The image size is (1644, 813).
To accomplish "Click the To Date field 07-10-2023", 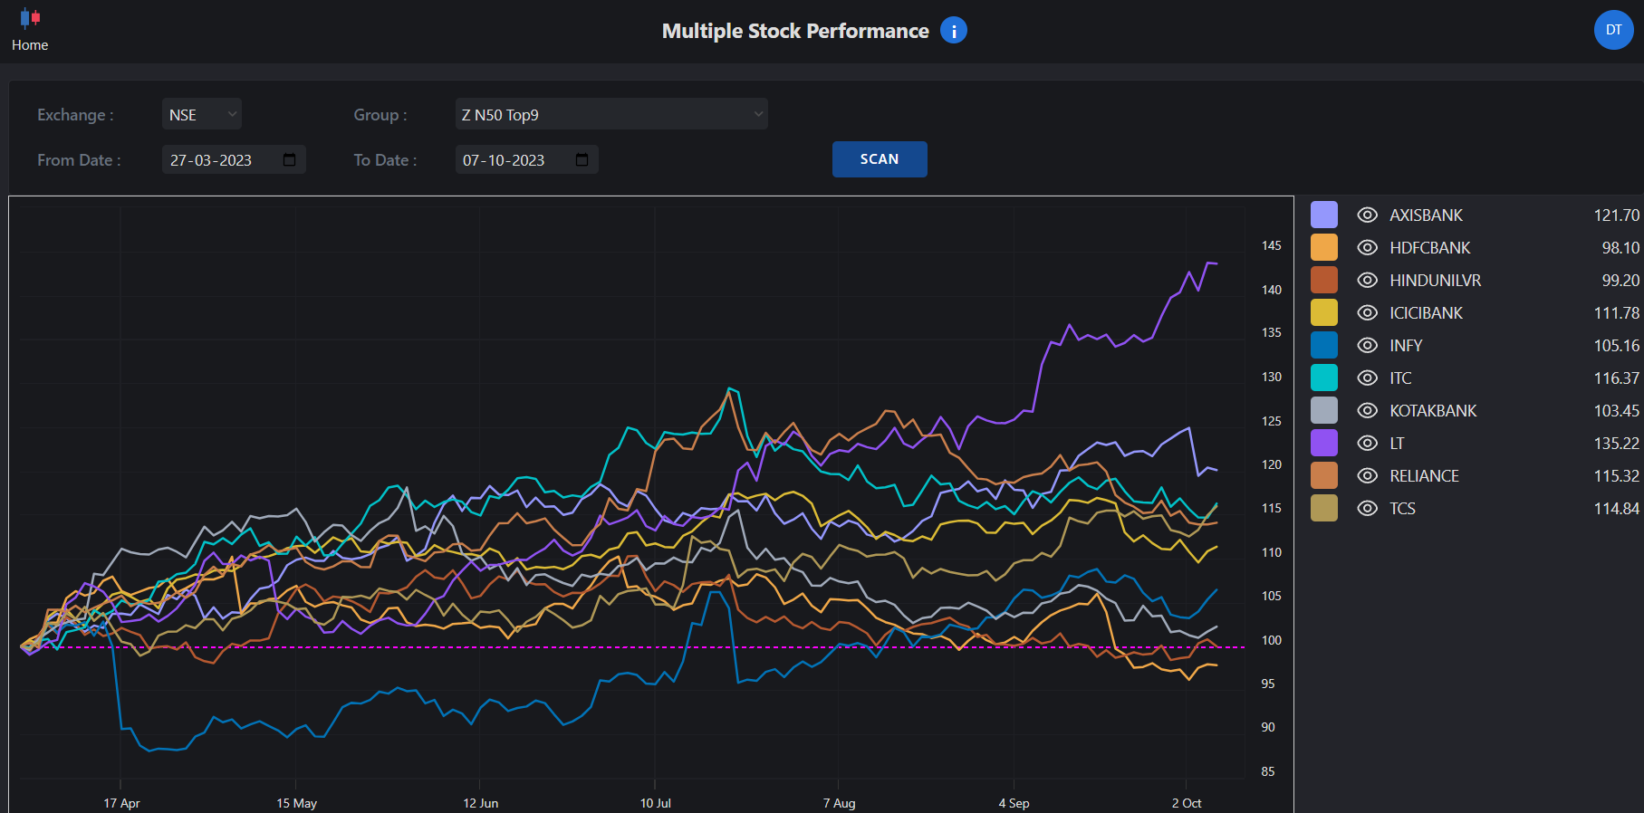I will coord(526,159).
